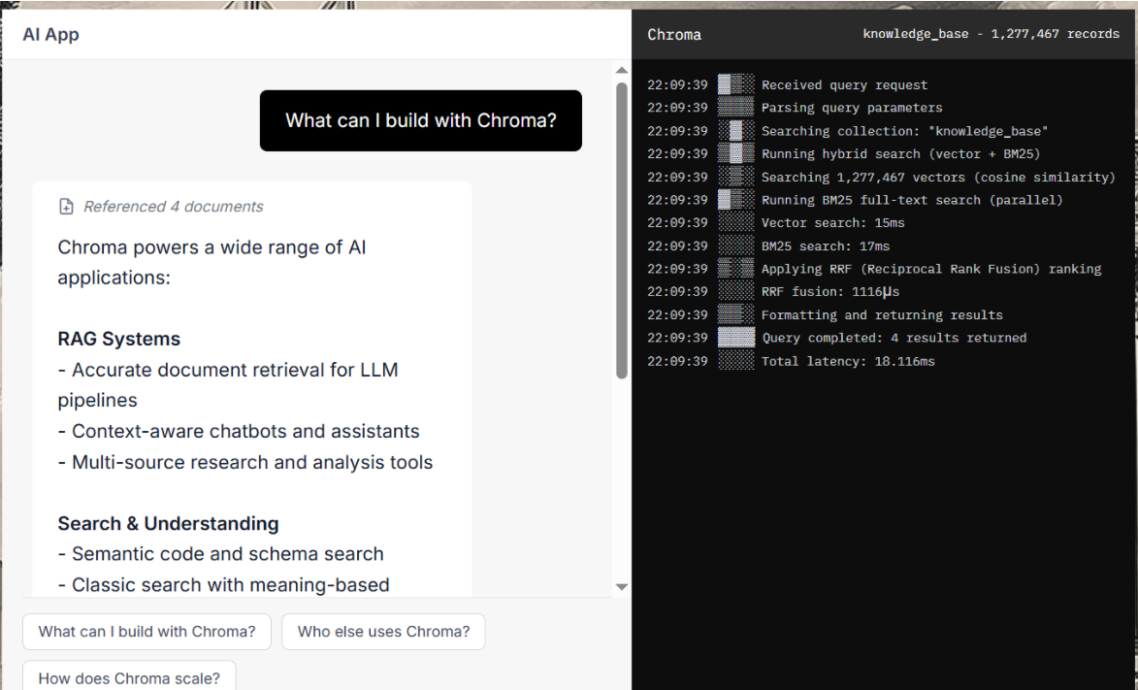Click the chat panel vertical scrollbar thumb
Viewport: 1138px width, 690px height.
coord(621,230)
